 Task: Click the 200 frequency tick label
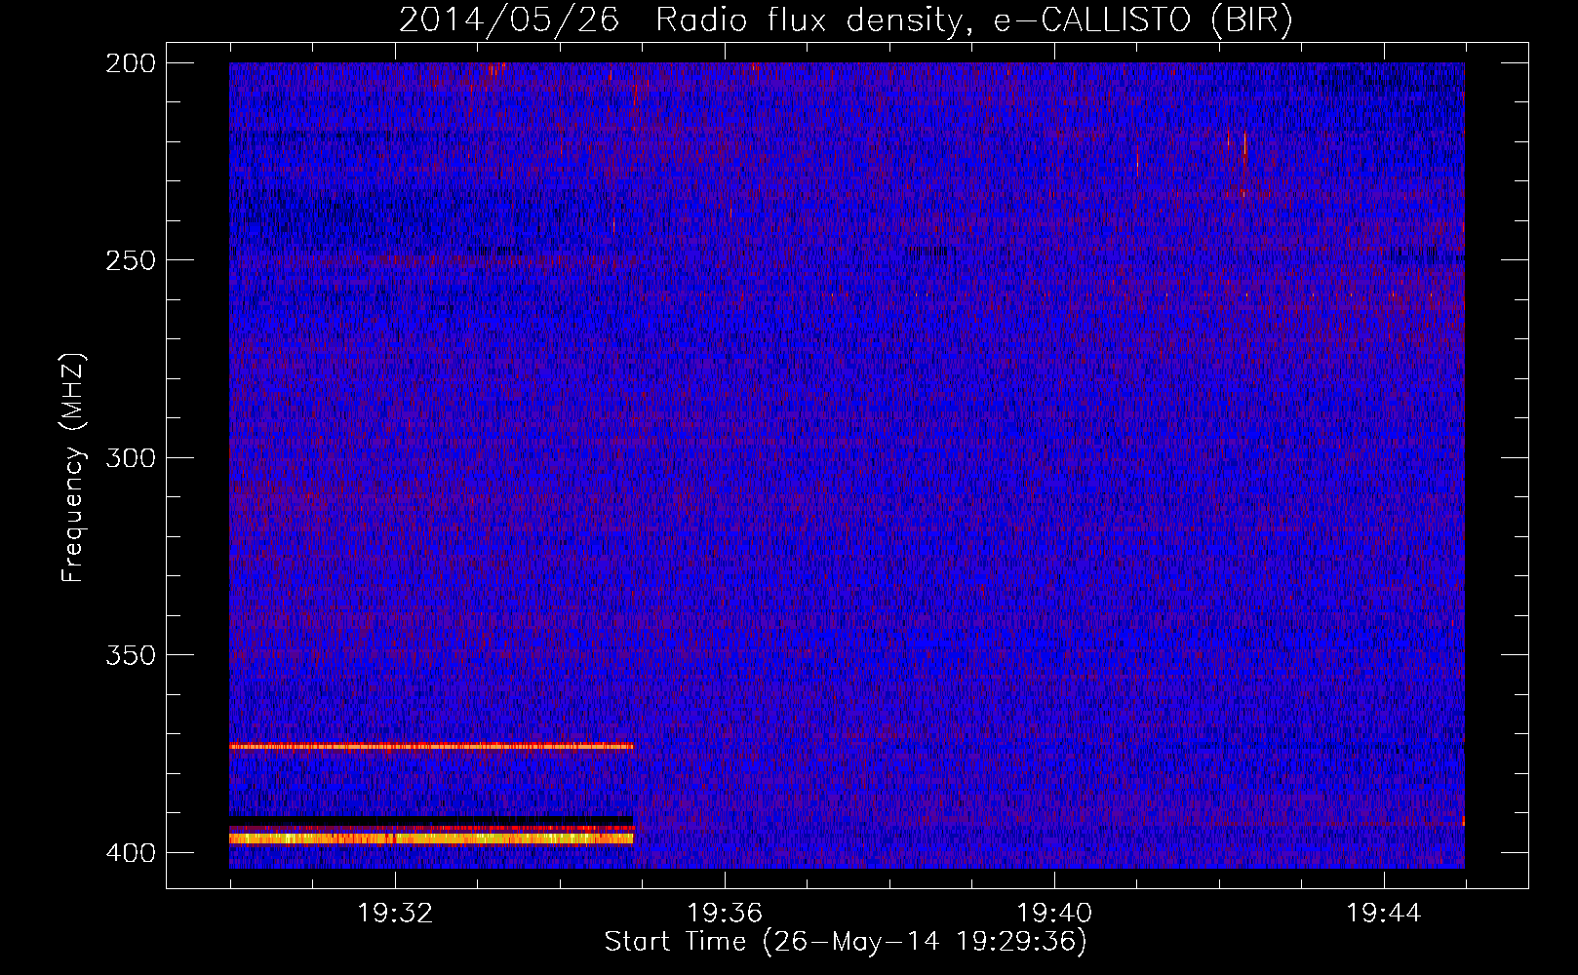tap(131, 63)
